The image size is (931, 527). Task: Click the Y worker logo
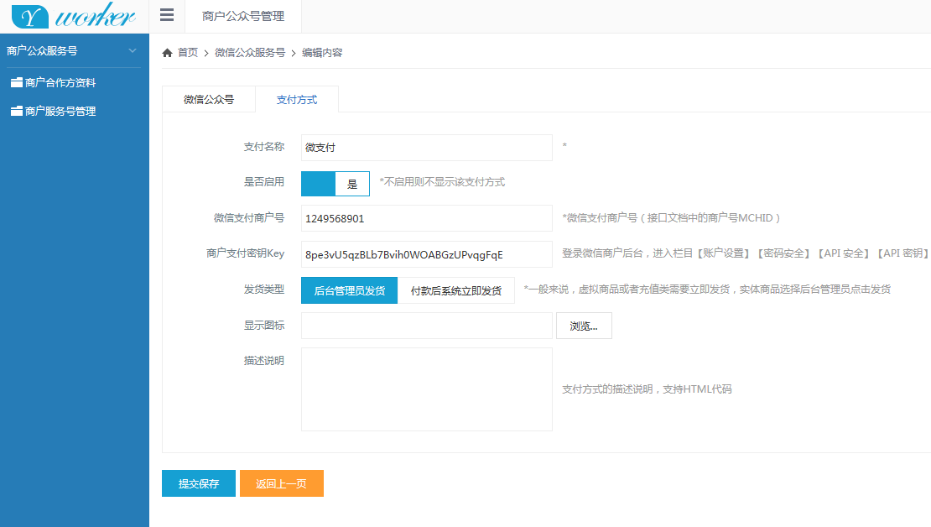(74, 15)
